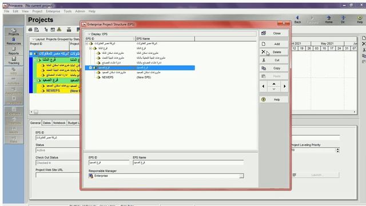Click the Project Web Site URL field
The width and height of the screenshot is (366, 206).
pos(58,175)
